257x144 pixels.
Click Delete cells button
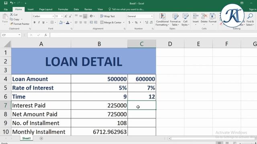click(x=204, y=20)
